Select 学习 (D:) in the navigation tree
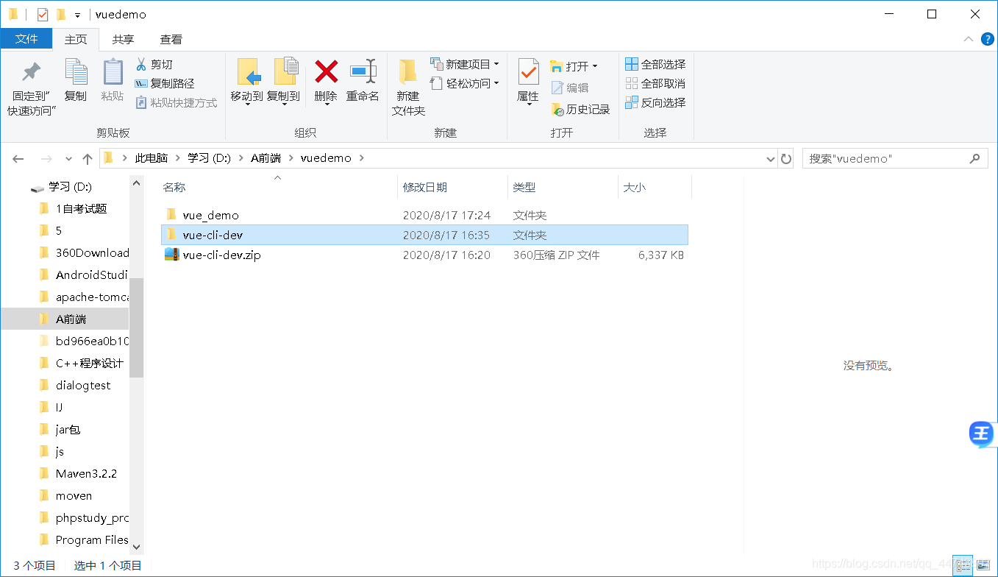The image size is (998, 577). pos(71,187)
